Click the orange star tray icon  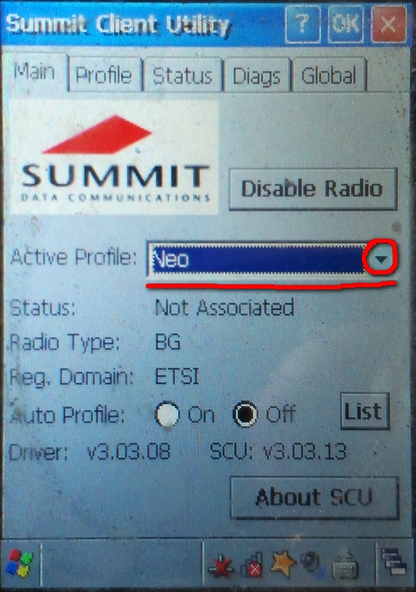(x=283, y=563)
